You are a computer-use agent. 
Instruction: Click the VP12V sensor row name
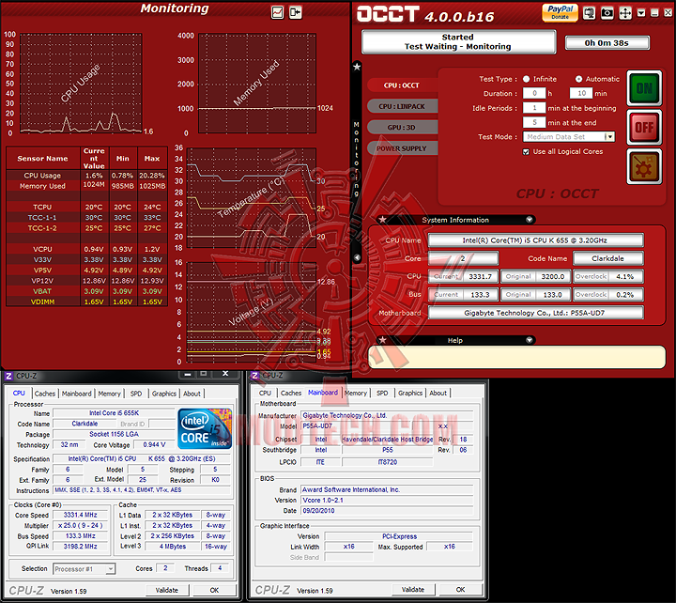click(42, 281)
